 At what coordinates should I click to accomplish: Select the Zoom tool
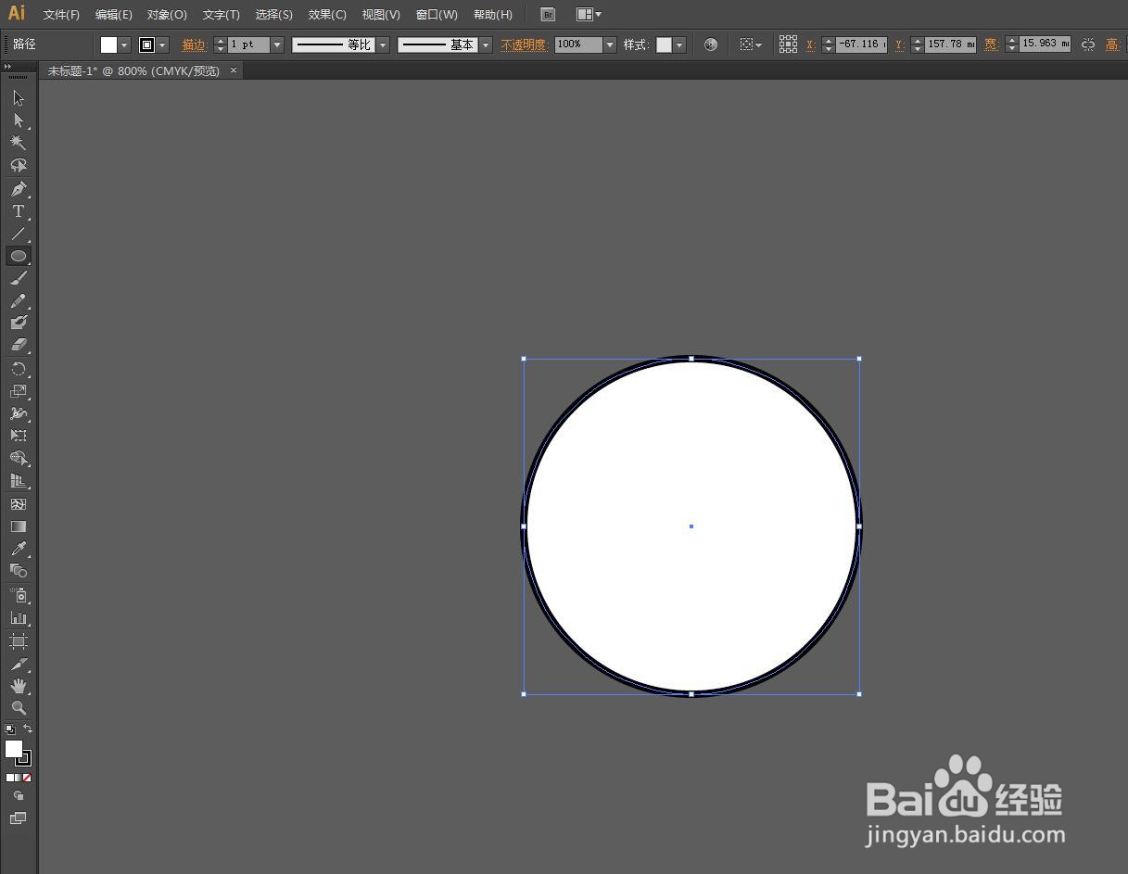click(19, 708)
